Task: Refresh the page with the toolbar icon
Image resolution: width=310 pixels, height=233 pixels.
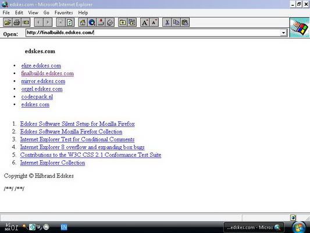Action: point(70,22)
